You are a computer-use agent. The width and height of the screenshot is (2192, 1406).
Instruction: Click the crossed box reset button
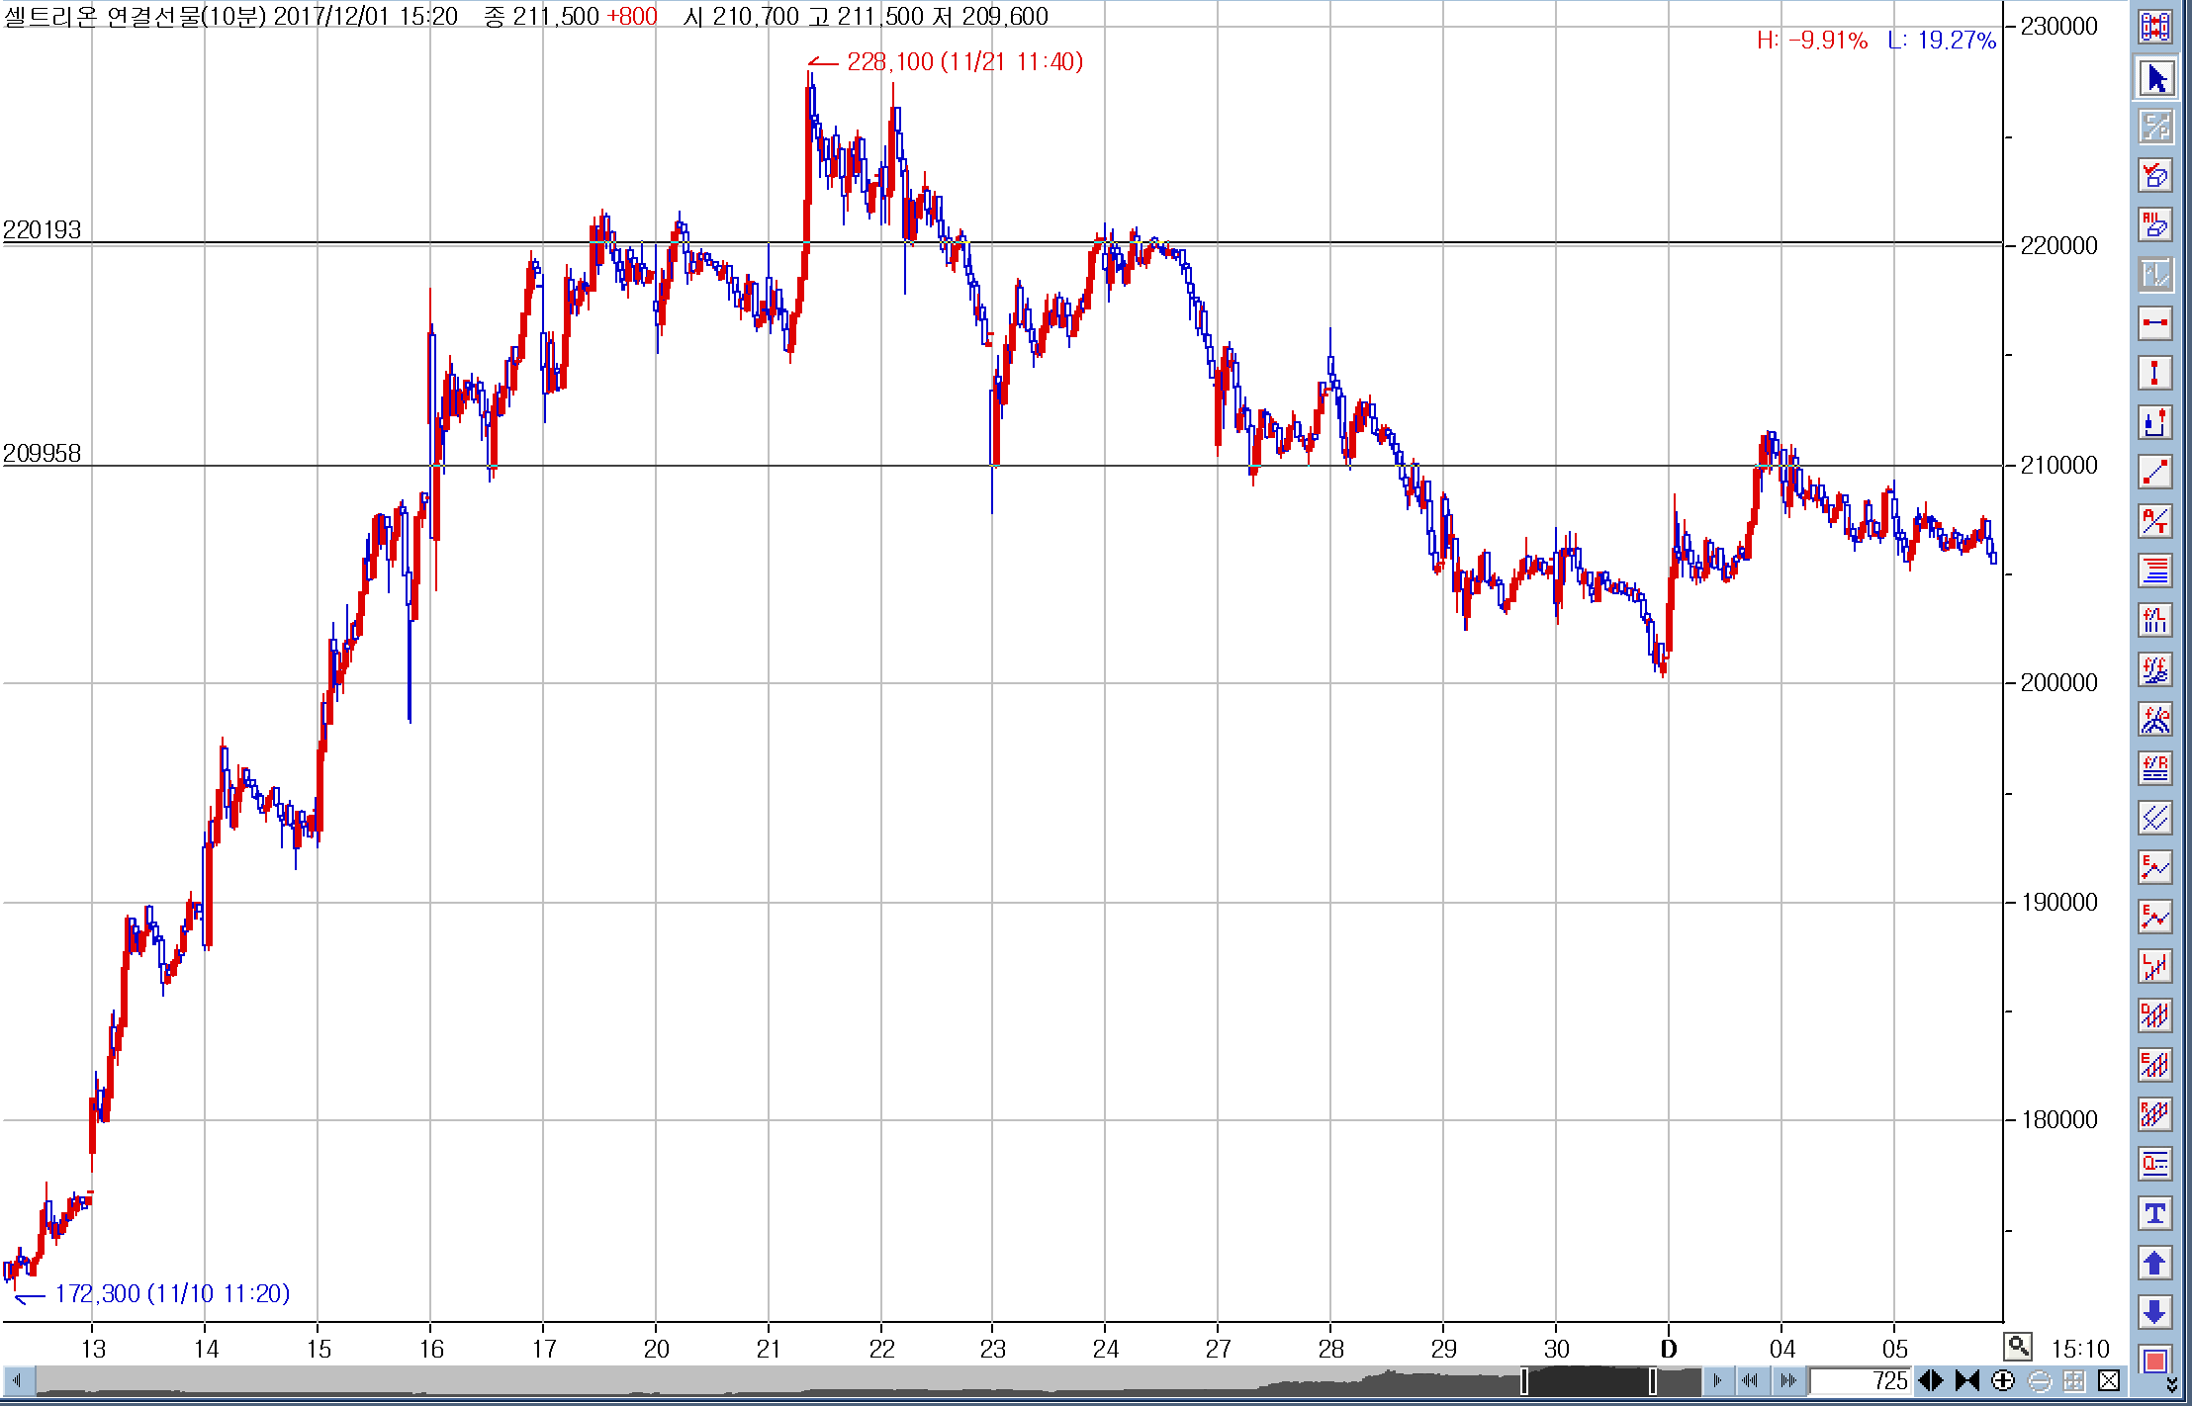click(x=2109, y=1381)
